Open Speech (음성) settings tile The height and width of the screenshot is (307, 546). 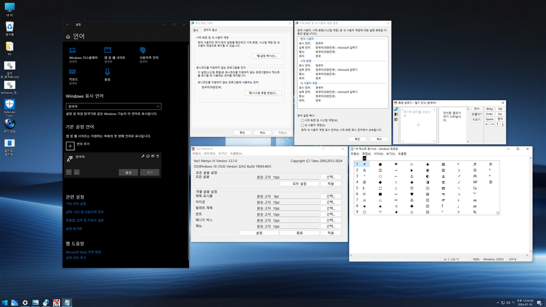107,75
